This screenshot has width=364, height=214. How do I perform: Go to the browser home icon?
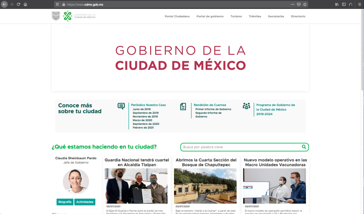coord(25,4)
